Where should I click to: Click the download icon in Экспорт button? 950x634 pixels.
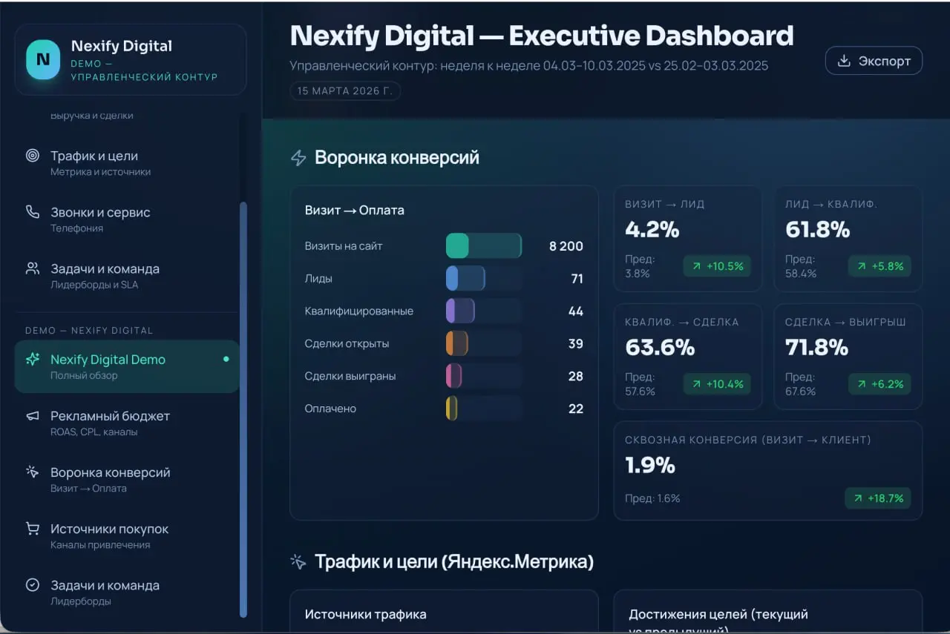844,61
